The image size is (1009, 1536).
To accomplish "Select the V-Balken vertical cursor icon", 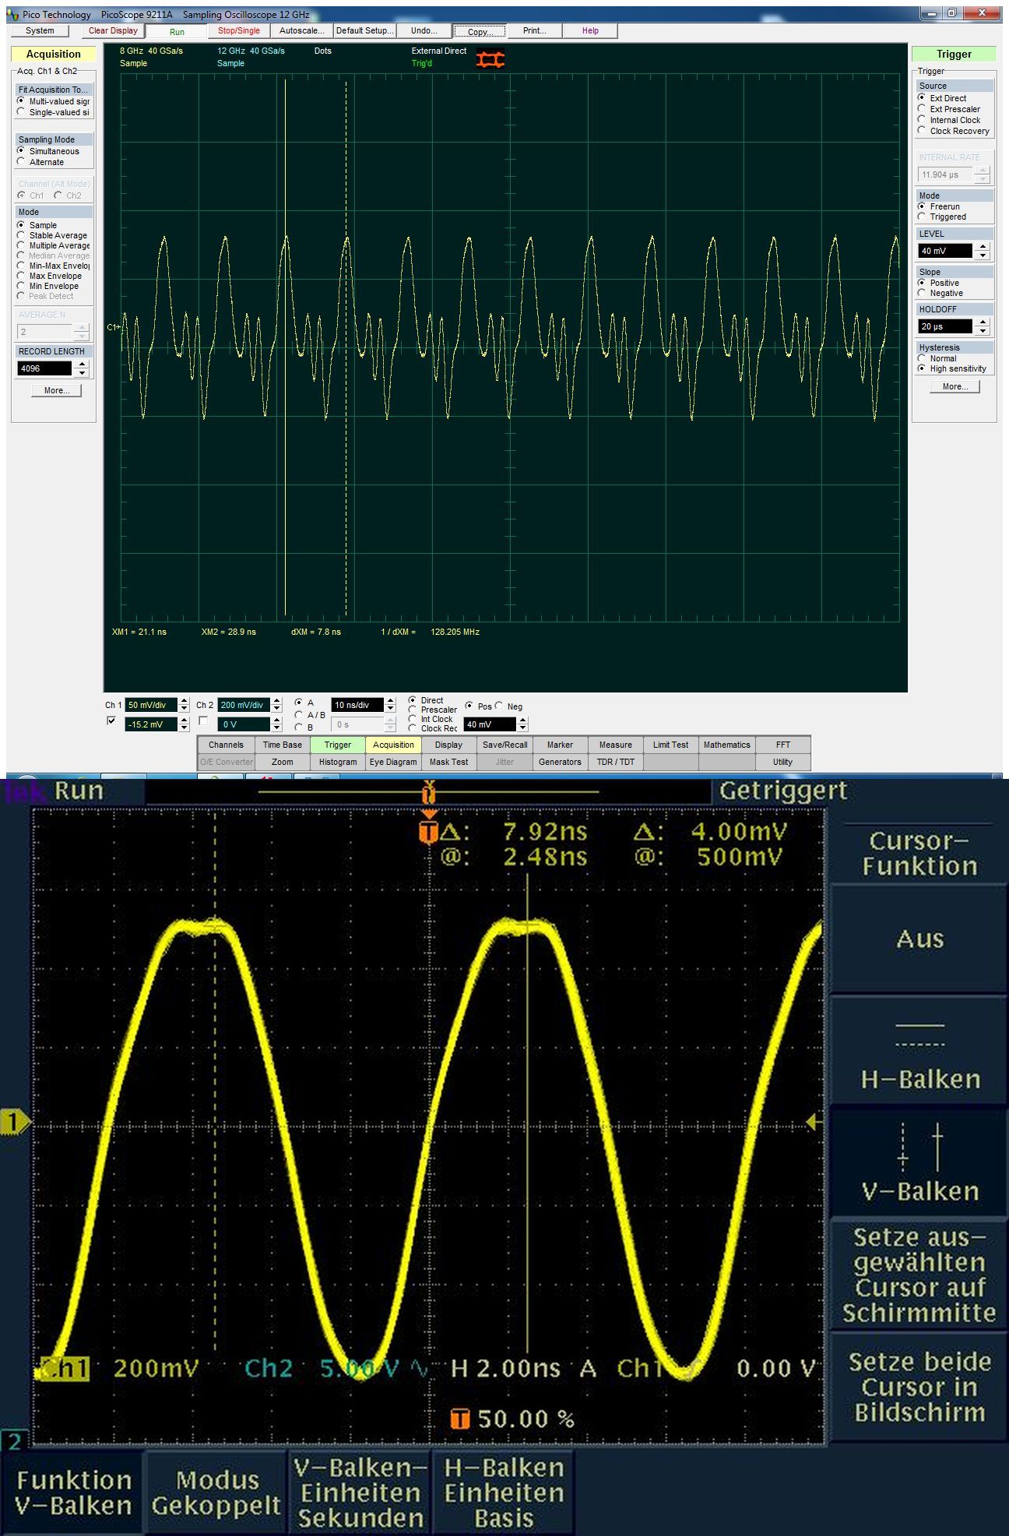I will 919,1147.
